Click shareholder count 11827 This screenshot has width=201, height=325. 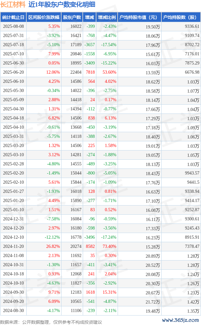[76, 283]
